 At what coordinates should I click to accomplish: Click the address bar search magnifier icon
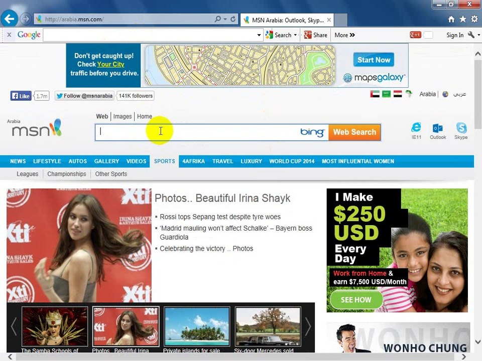point(217,19)
